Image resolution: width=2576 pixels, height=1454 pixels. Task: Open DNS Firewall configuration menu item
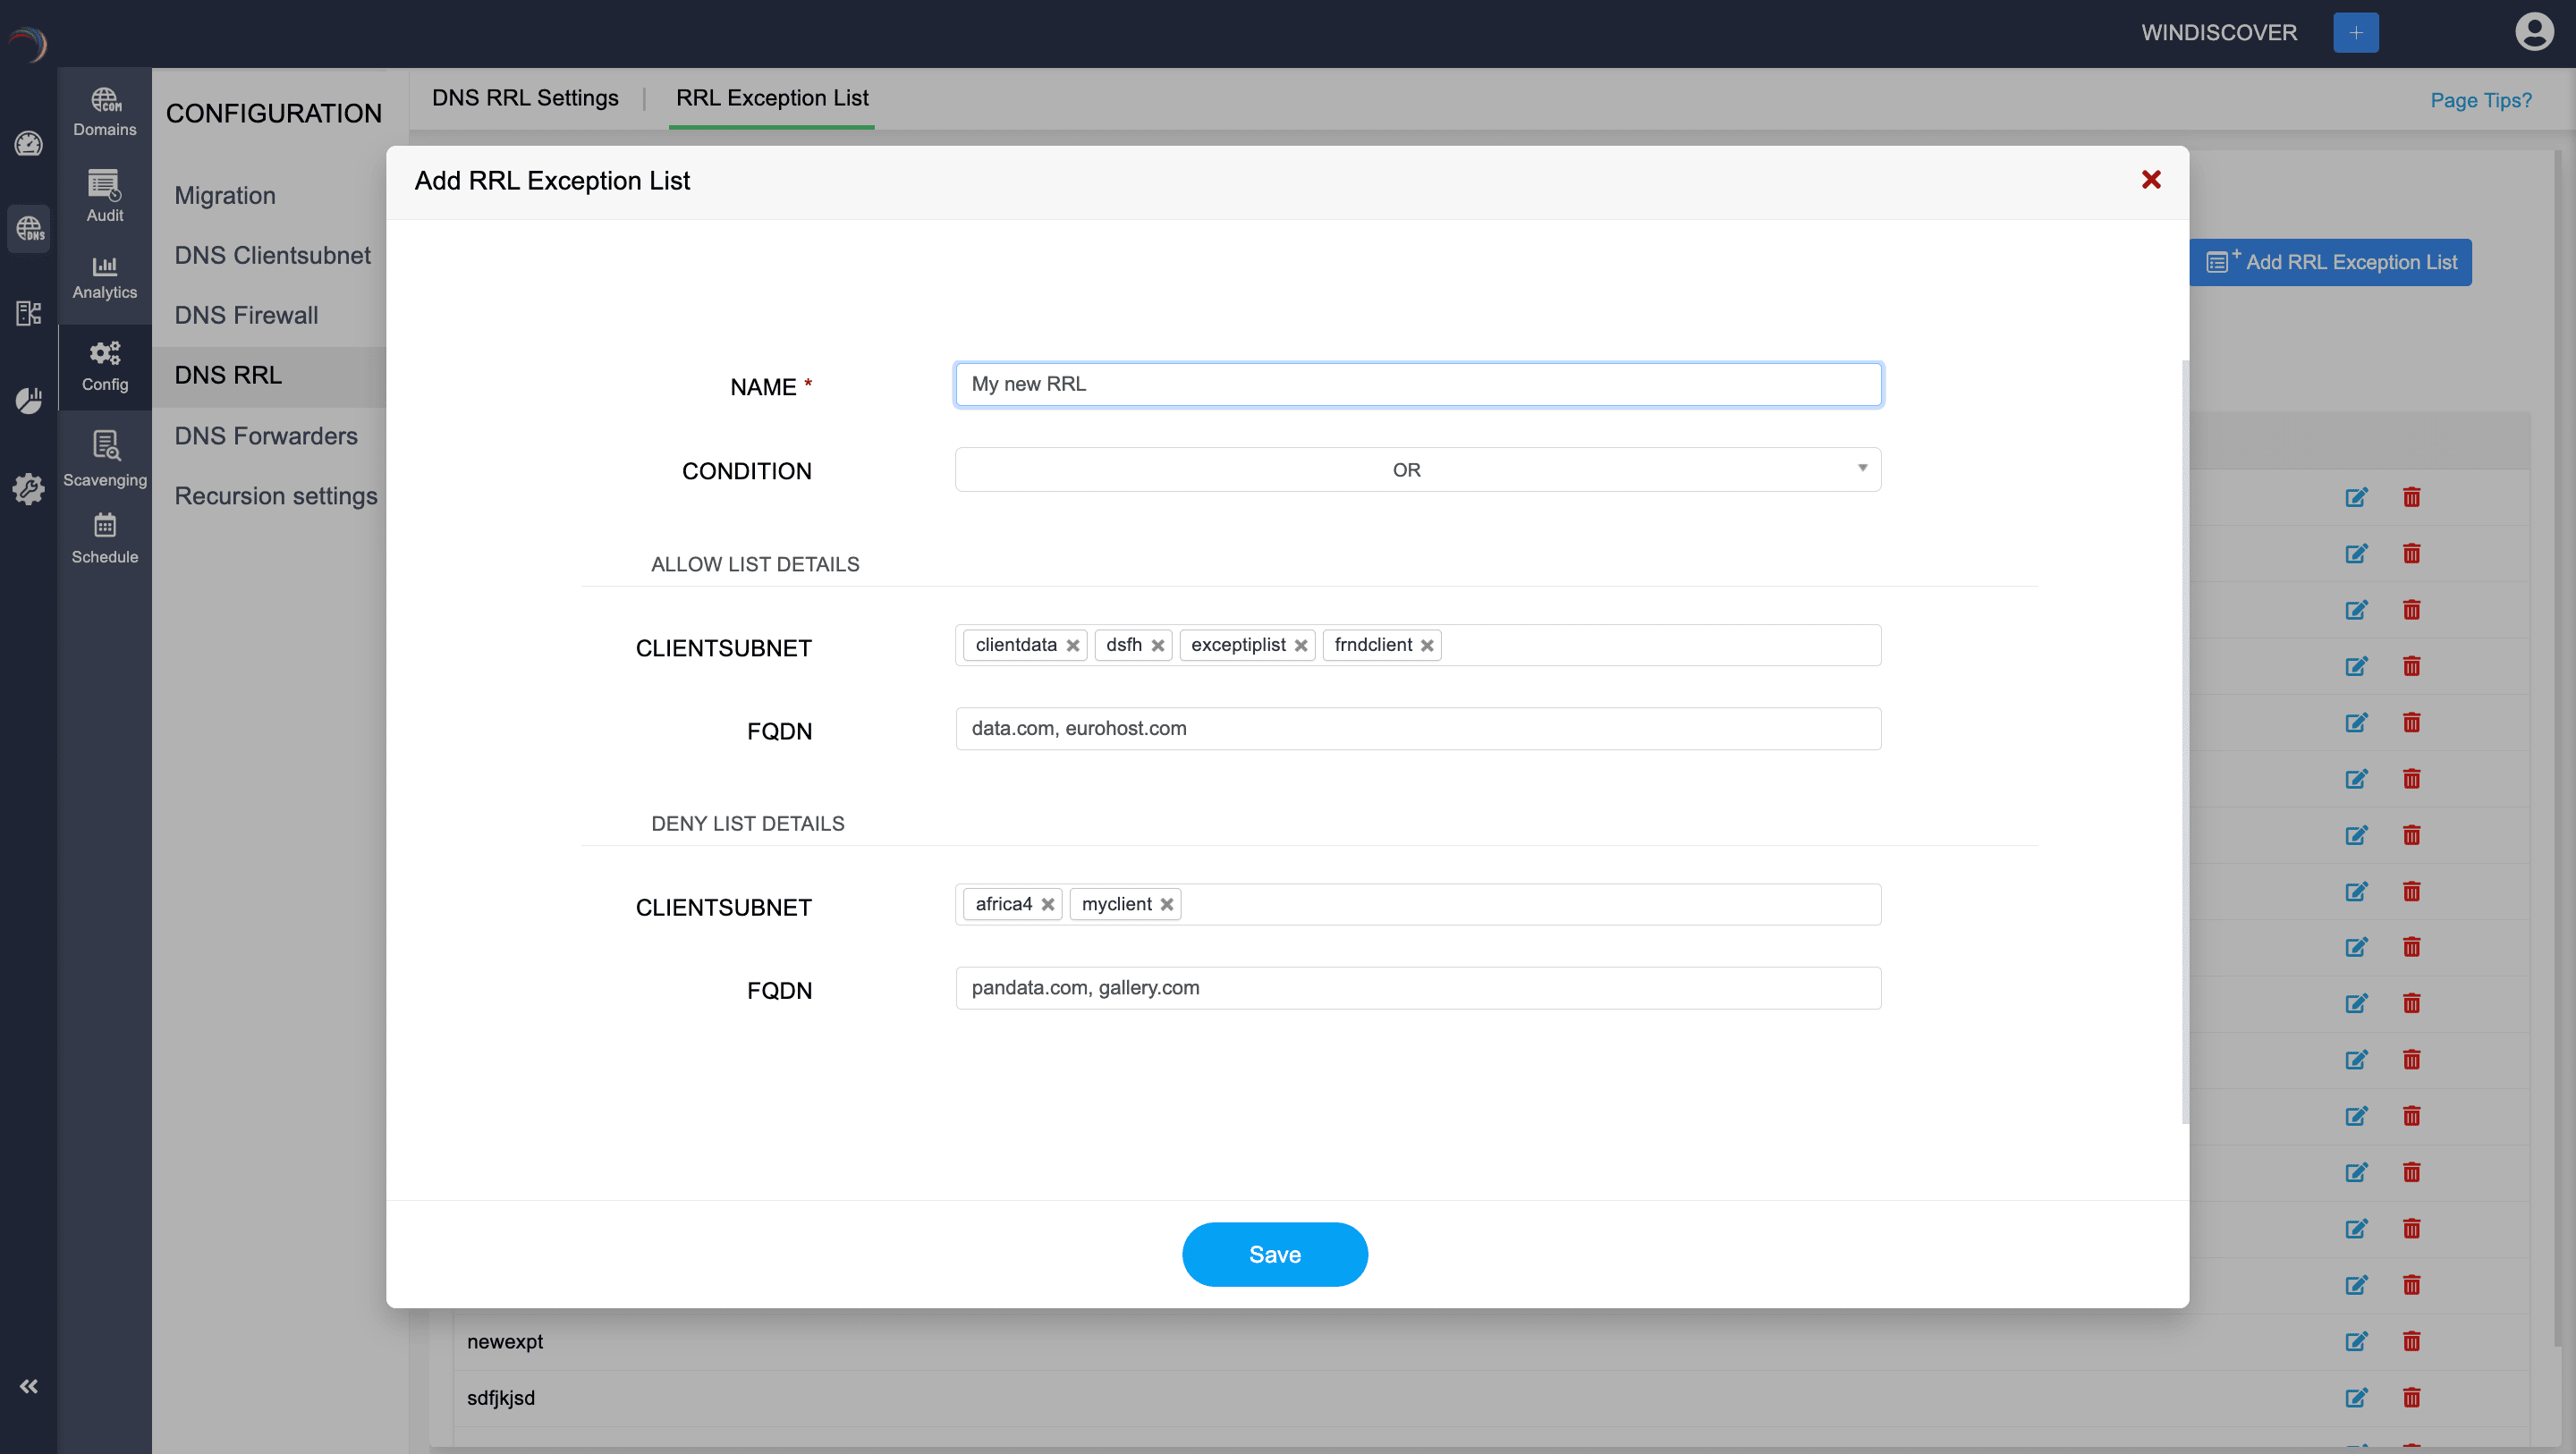tap(246, 315)
